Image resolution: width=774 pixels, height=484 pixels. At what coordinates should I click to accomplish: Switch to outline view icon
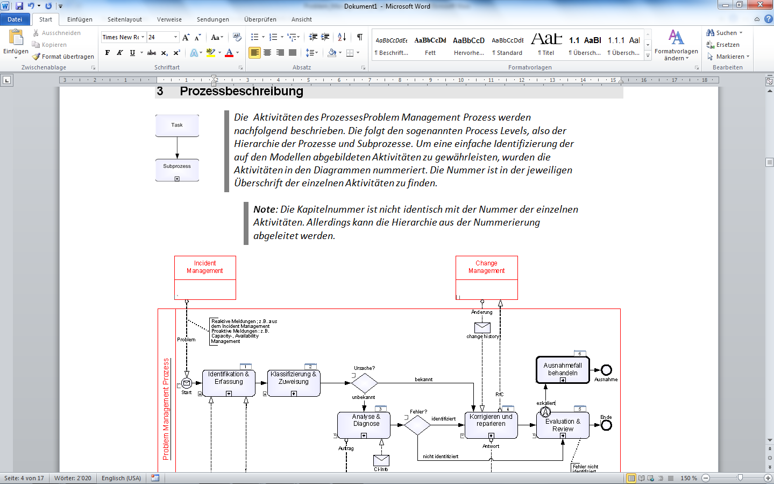point(661,478)
